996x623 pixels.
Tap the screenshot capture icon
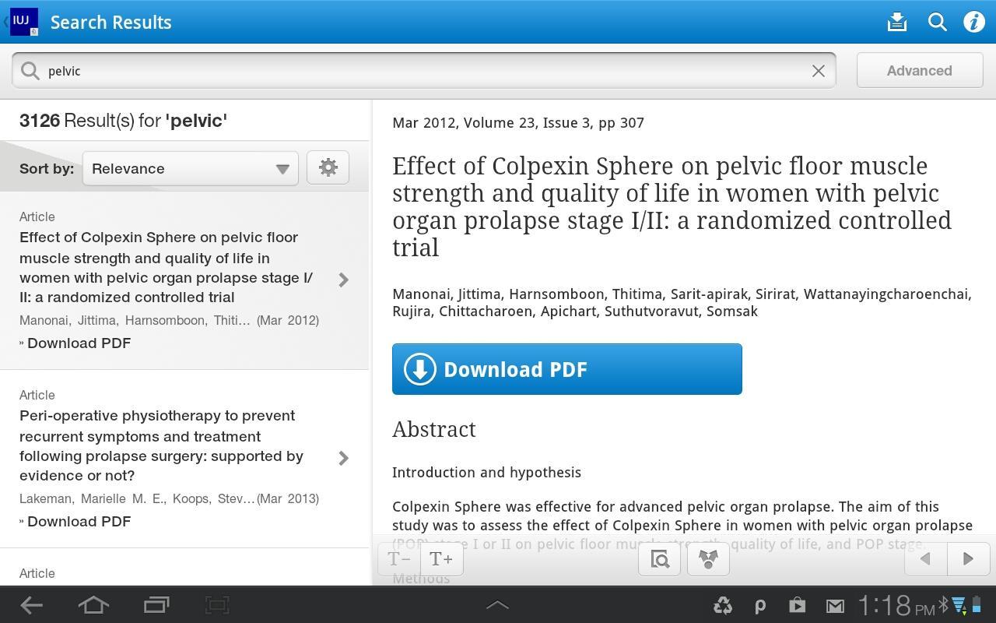coord(217,605)
